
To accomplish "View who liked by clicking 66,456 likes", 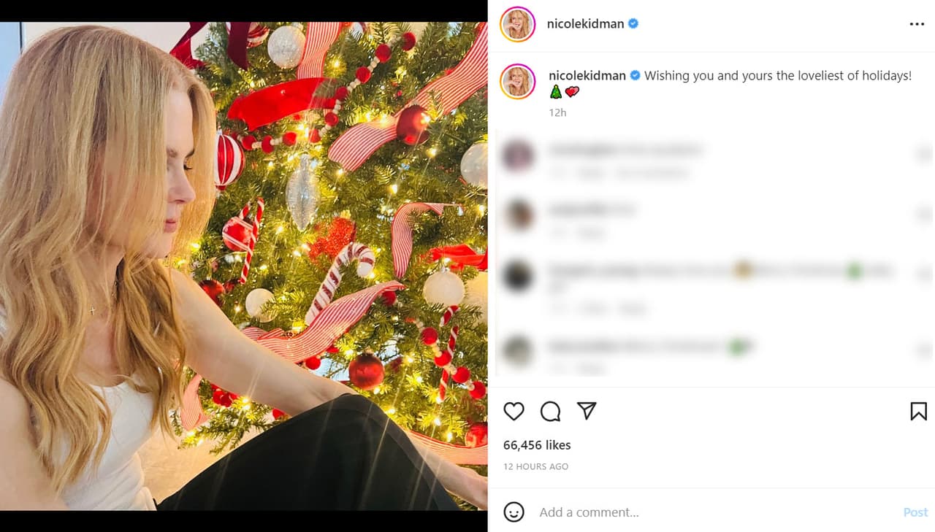I will pos(537,445).
